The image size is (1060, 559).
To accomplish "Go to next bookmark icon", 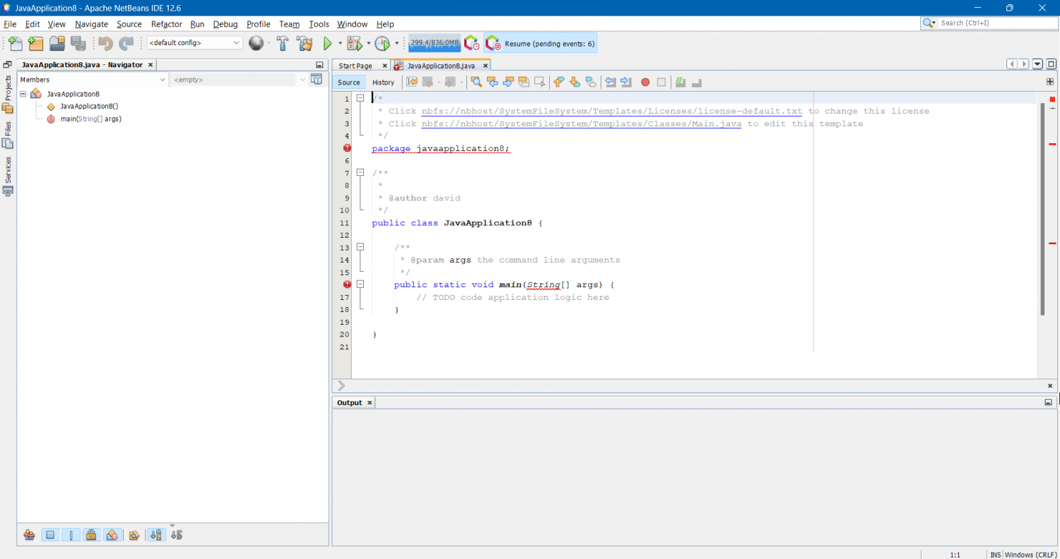I will click(x=575, y=83).
